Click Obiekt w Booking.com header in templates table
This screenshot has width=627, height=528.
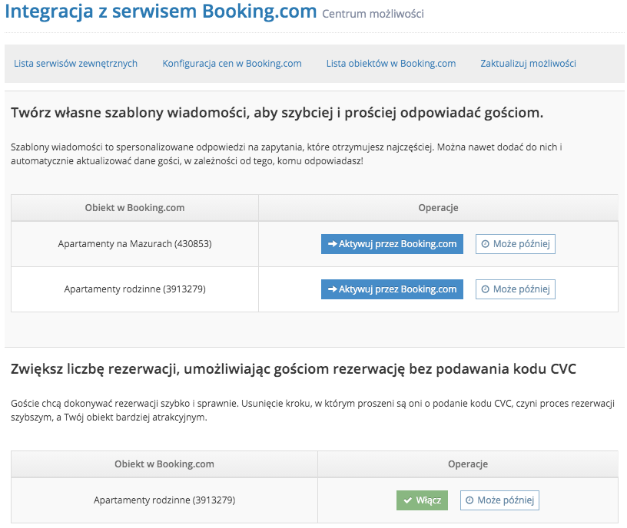pos(134,208)
